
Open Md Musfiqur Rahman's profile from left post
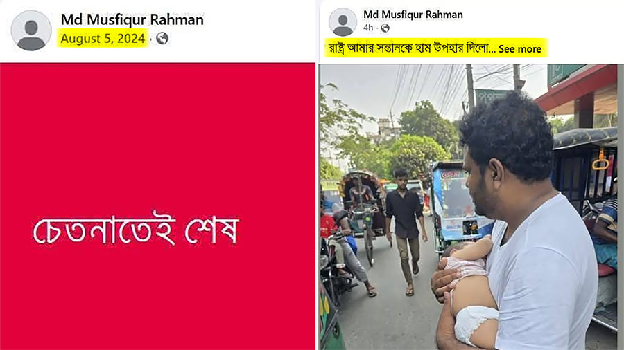point(132,19)
